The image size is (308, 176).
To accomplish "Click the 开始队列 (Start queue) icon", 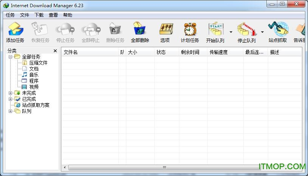I will pos(216,29).
